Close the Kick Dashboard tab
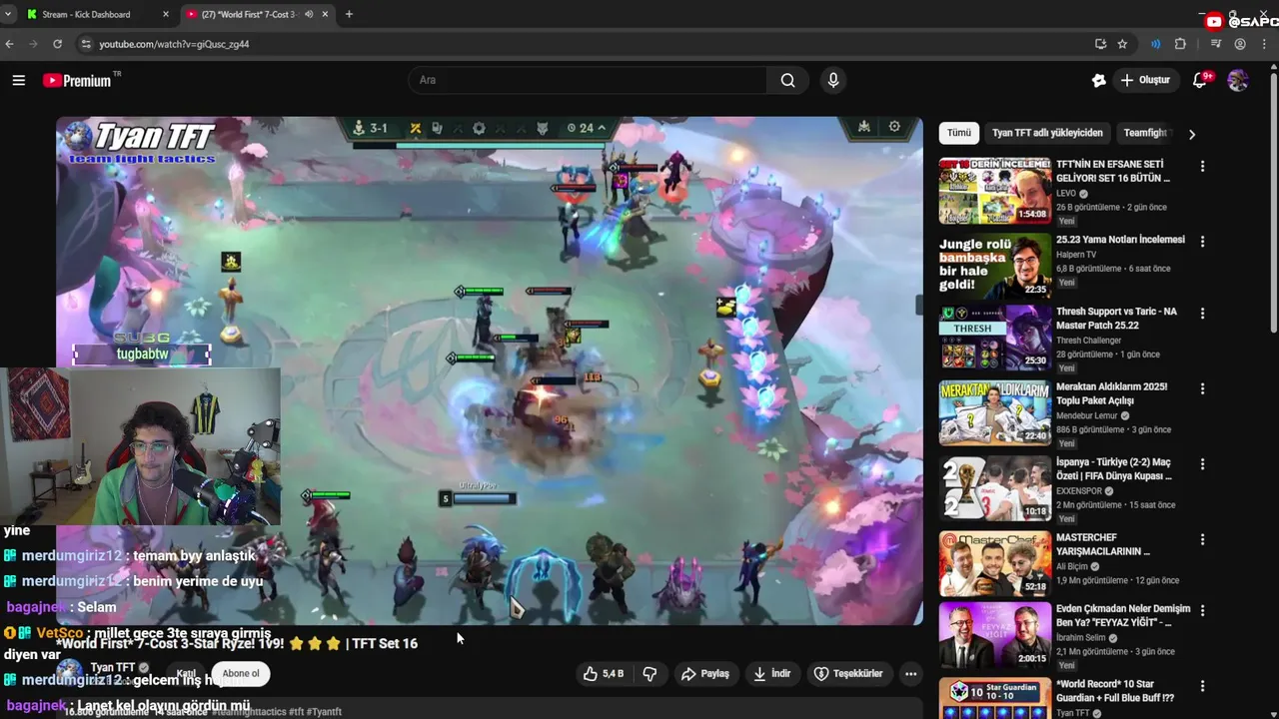 (166, 14)
